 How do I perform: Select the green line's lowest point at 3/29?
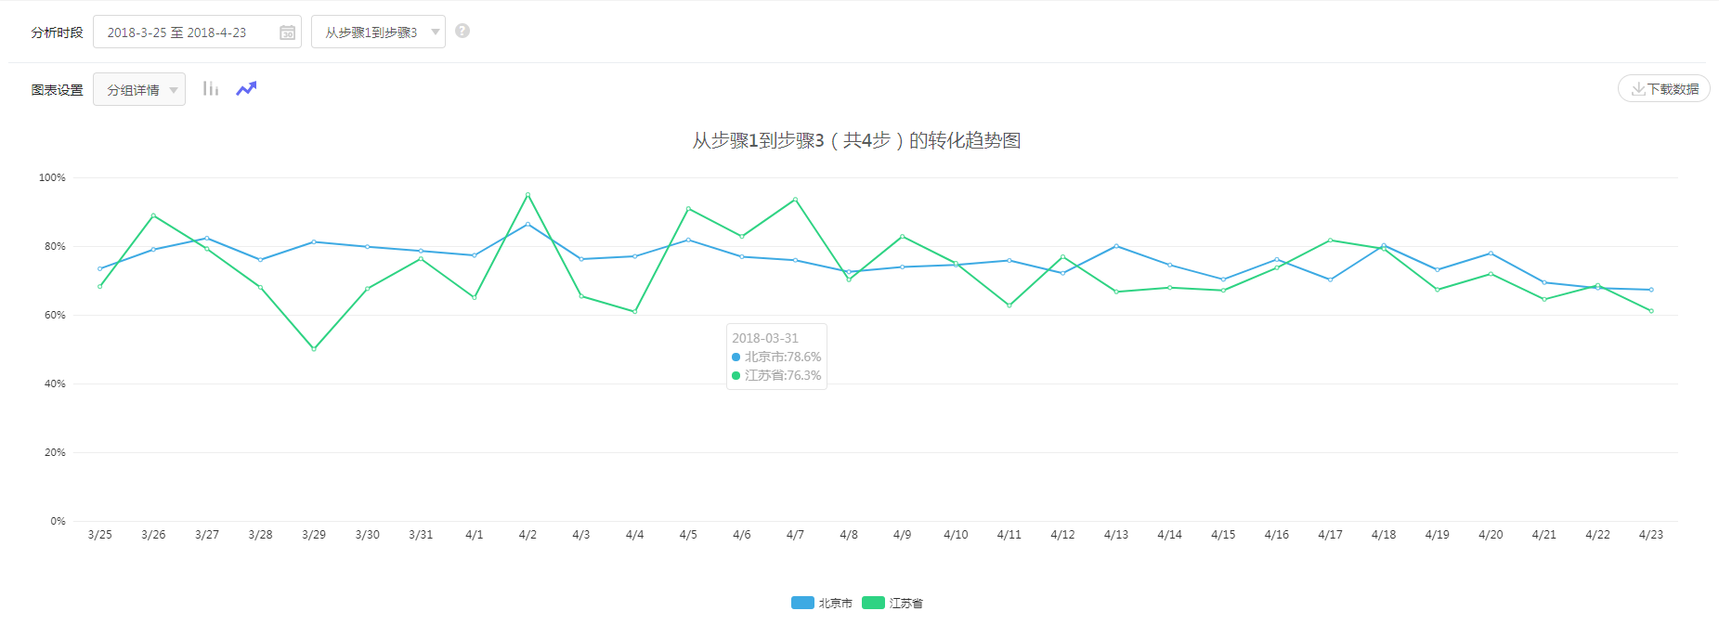[314, 349]
